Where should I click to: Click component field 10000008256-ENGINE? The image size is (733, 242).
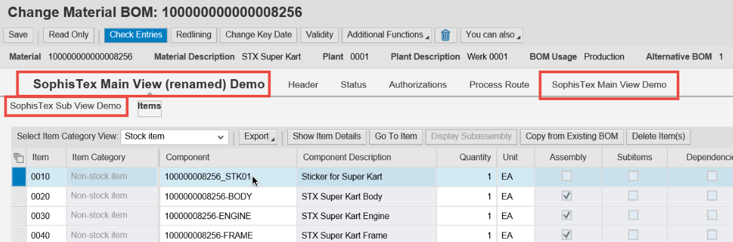pos(228,216)
